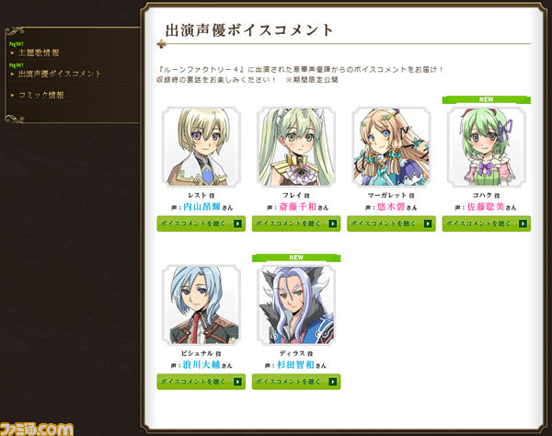
Task: Select the フレイ character portrait
Action: point(296,147)
